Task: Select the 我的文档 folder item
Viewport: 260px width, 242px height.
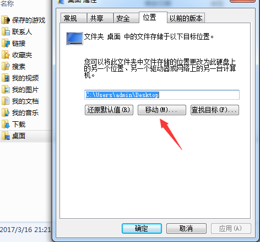Action: (20, 101)
